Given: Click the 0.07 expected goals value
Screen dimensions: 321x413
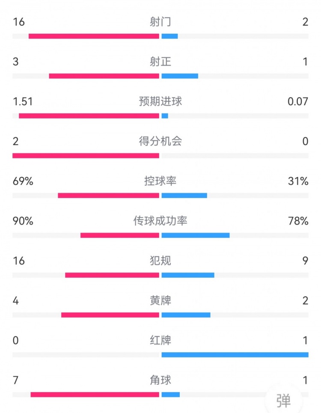Looking at the screenshot, I should [298, 101].
